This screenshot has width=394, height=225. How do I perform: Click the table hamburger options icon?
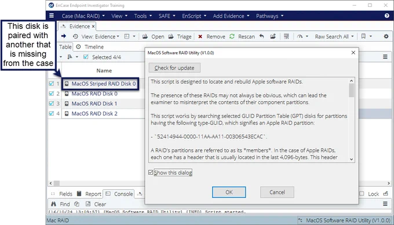[x=385, y=57]
